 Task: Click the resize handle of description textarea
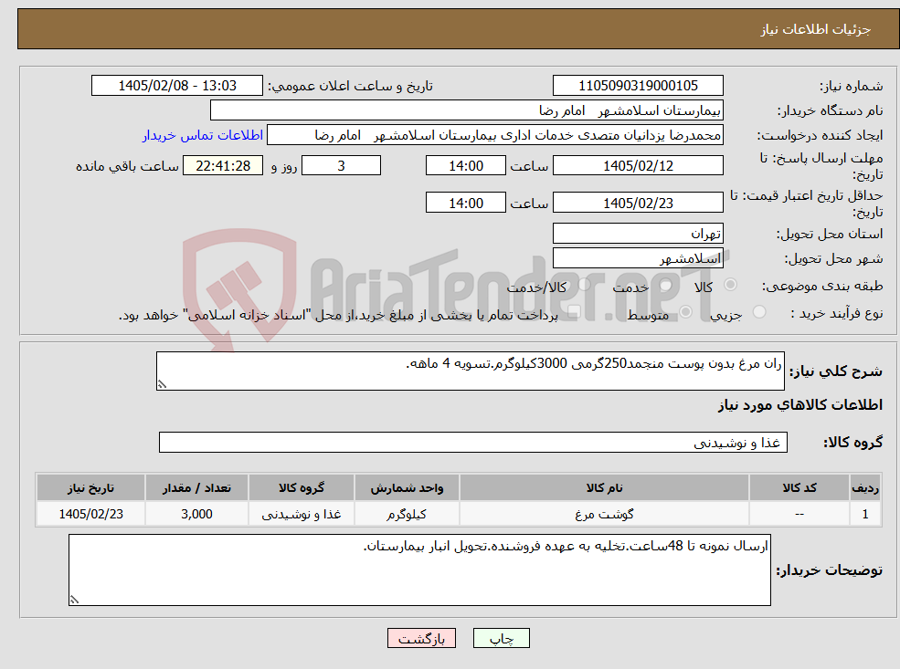162,384
